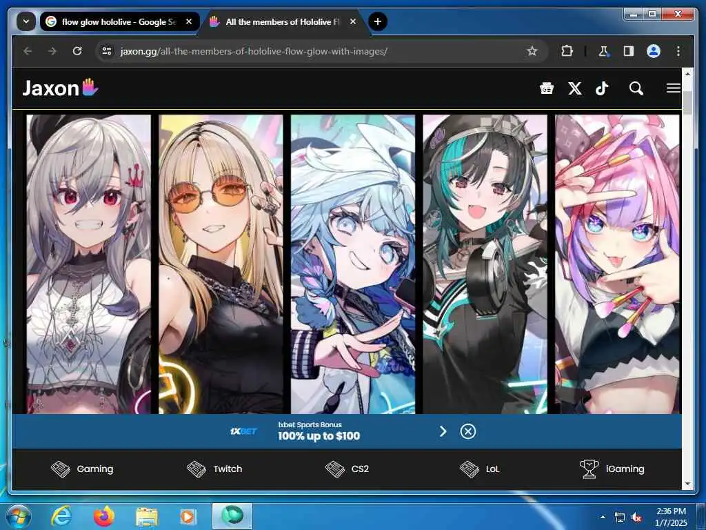Open the Chrome three-dot menu
This screenshot has width=706, height=530.
click(678, 51)
